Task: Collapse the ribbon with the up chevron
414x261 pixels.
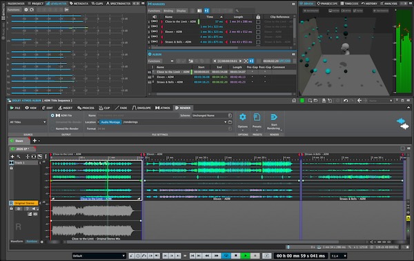Action: tap(408, 108)
